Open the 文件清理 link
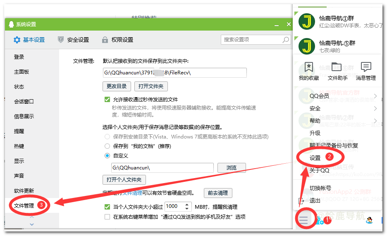 133,193
